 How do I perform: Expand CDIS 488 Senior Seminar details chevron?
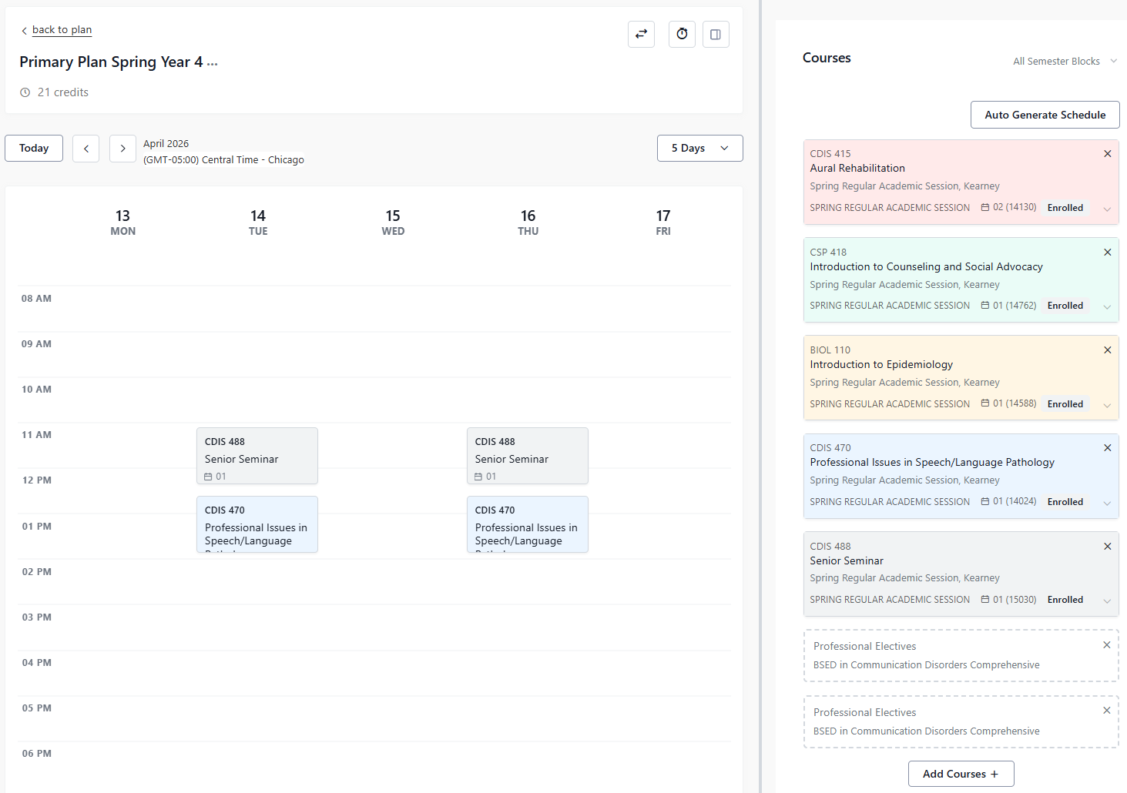1107,601
